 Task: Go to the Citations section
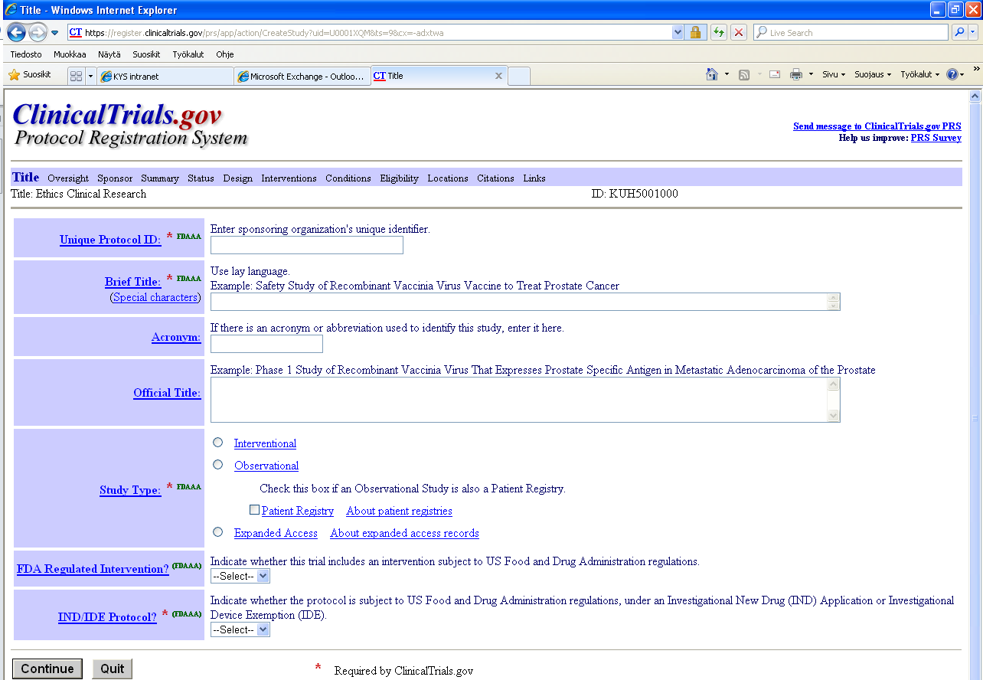tap(495, 178)
